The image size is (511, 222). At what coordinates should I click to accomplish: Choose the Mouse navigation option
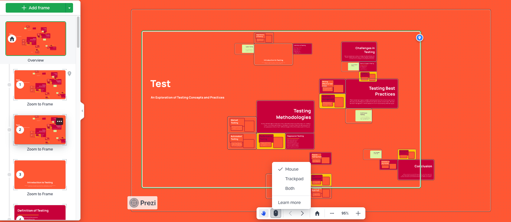(x=291, y=169)
